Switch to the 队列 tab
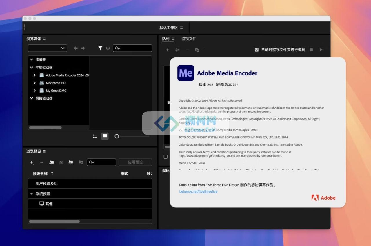Viewport: 371px width, 246px height. click(x=166, y=39)
